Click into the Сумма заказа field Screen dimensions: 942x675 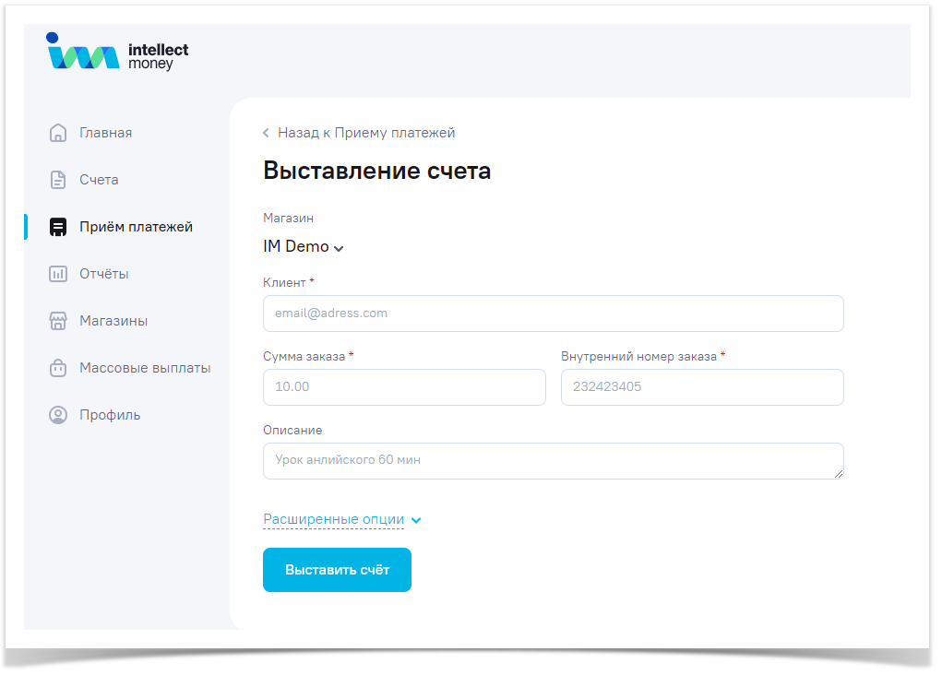(404, 387)
